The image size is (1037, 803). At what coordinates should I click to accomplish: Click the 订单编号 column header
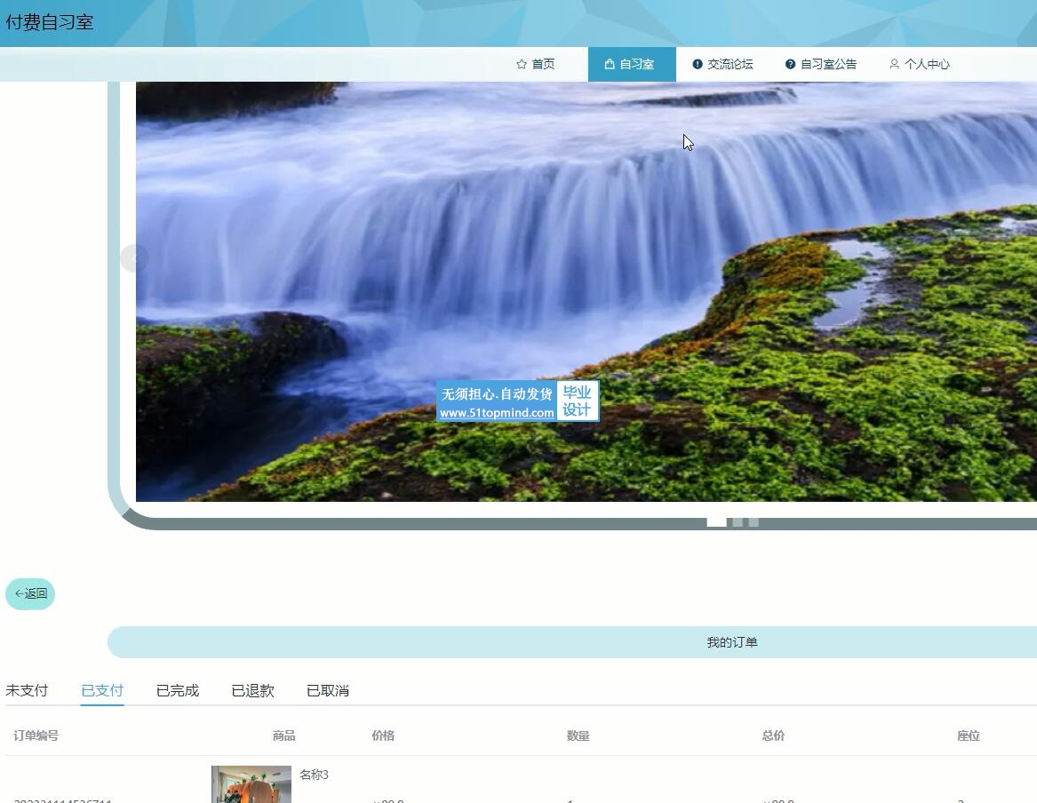(36, 735)
